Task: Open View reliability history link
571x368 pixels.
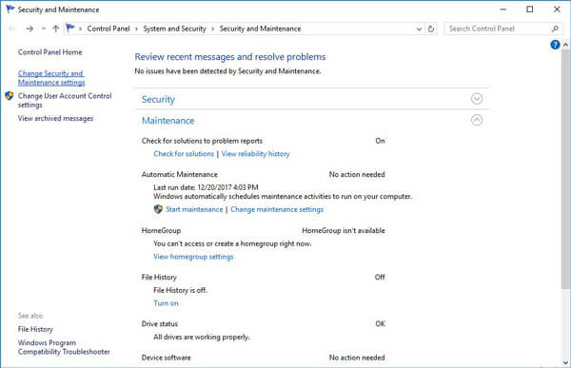Action: tap(256, 154)
